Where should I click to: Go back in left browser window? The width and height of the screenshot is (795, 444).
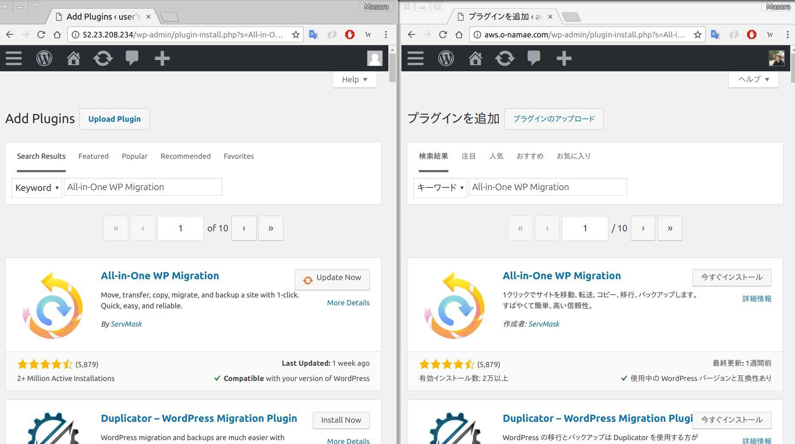click(x=10, y=34)
